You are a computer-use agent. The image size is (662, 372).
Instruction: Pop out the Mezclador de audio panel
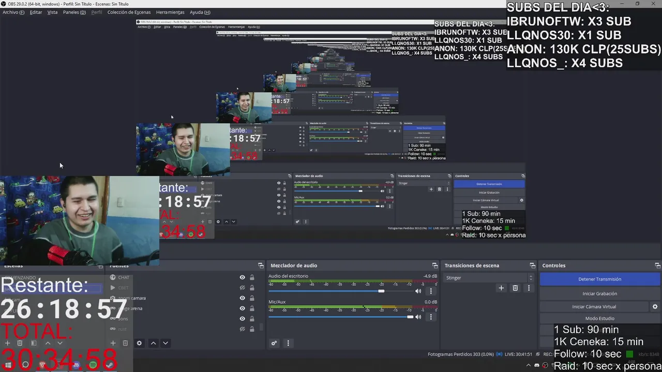(435, 266)
